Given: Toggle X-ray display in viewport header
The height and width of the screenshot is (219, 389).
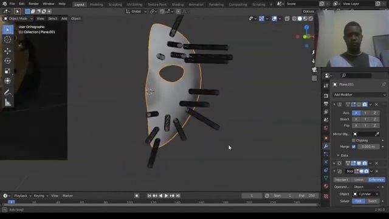Looking at the screenshot, I should 287,19.
